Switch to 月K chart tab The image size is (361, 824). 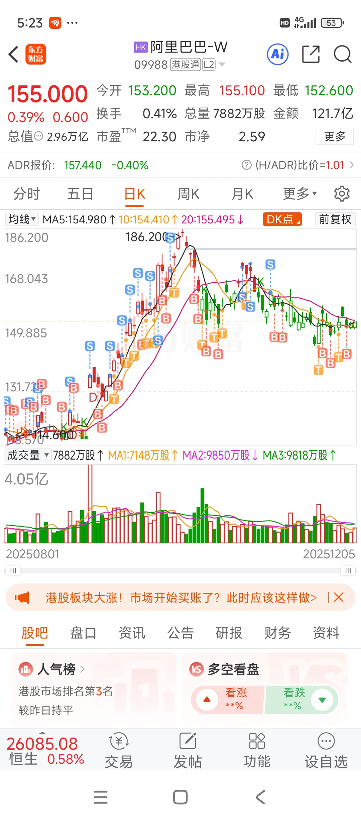point(243,194)
